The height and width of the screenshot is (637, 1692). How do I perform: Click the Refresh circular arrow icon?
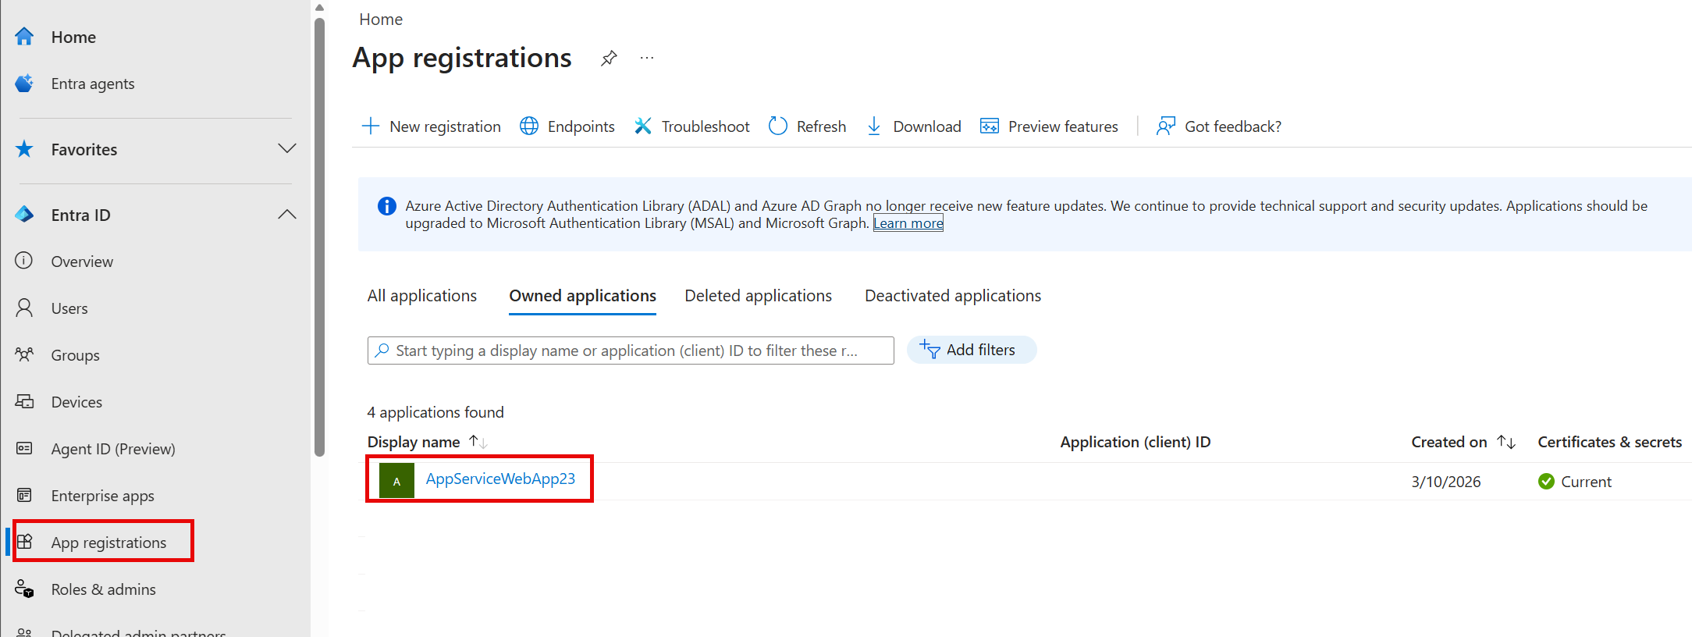tap(778, 126)
